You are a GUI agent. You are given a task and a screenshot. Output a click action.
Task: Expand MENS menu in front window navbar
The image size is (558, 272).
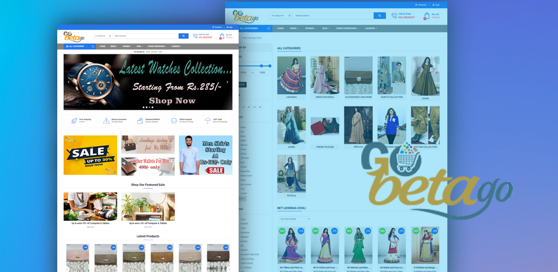[113, 46]
